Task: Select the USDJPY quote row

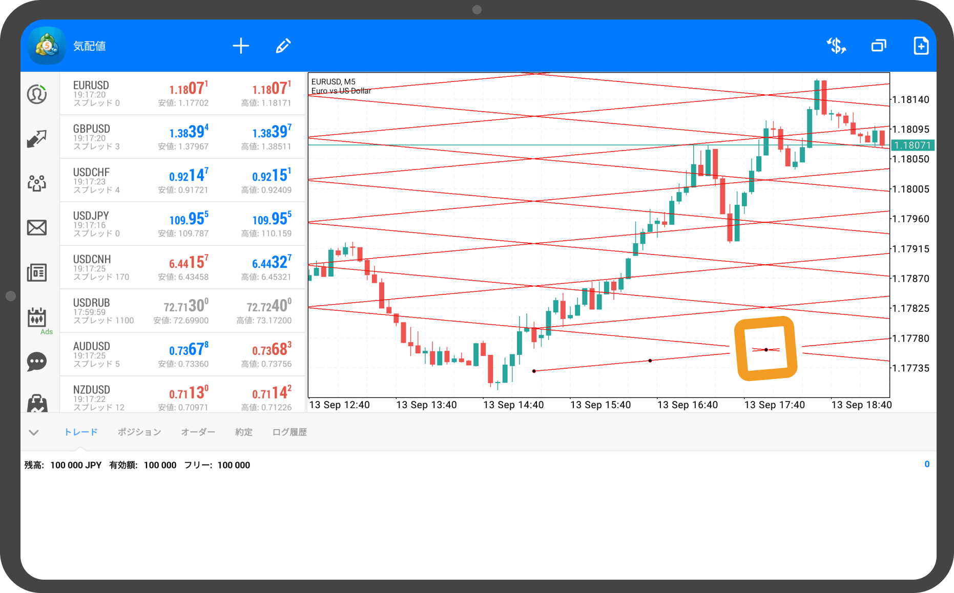Action: [x=182, y=224]
